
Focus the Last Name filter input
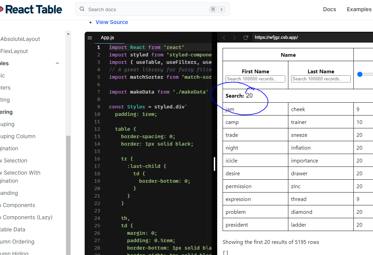tap(321, 79)
